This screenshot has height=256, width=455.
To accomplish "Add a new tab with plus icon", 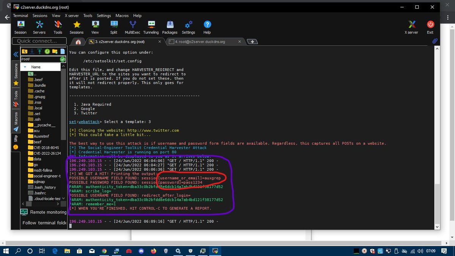I will (x=253, y=41).
